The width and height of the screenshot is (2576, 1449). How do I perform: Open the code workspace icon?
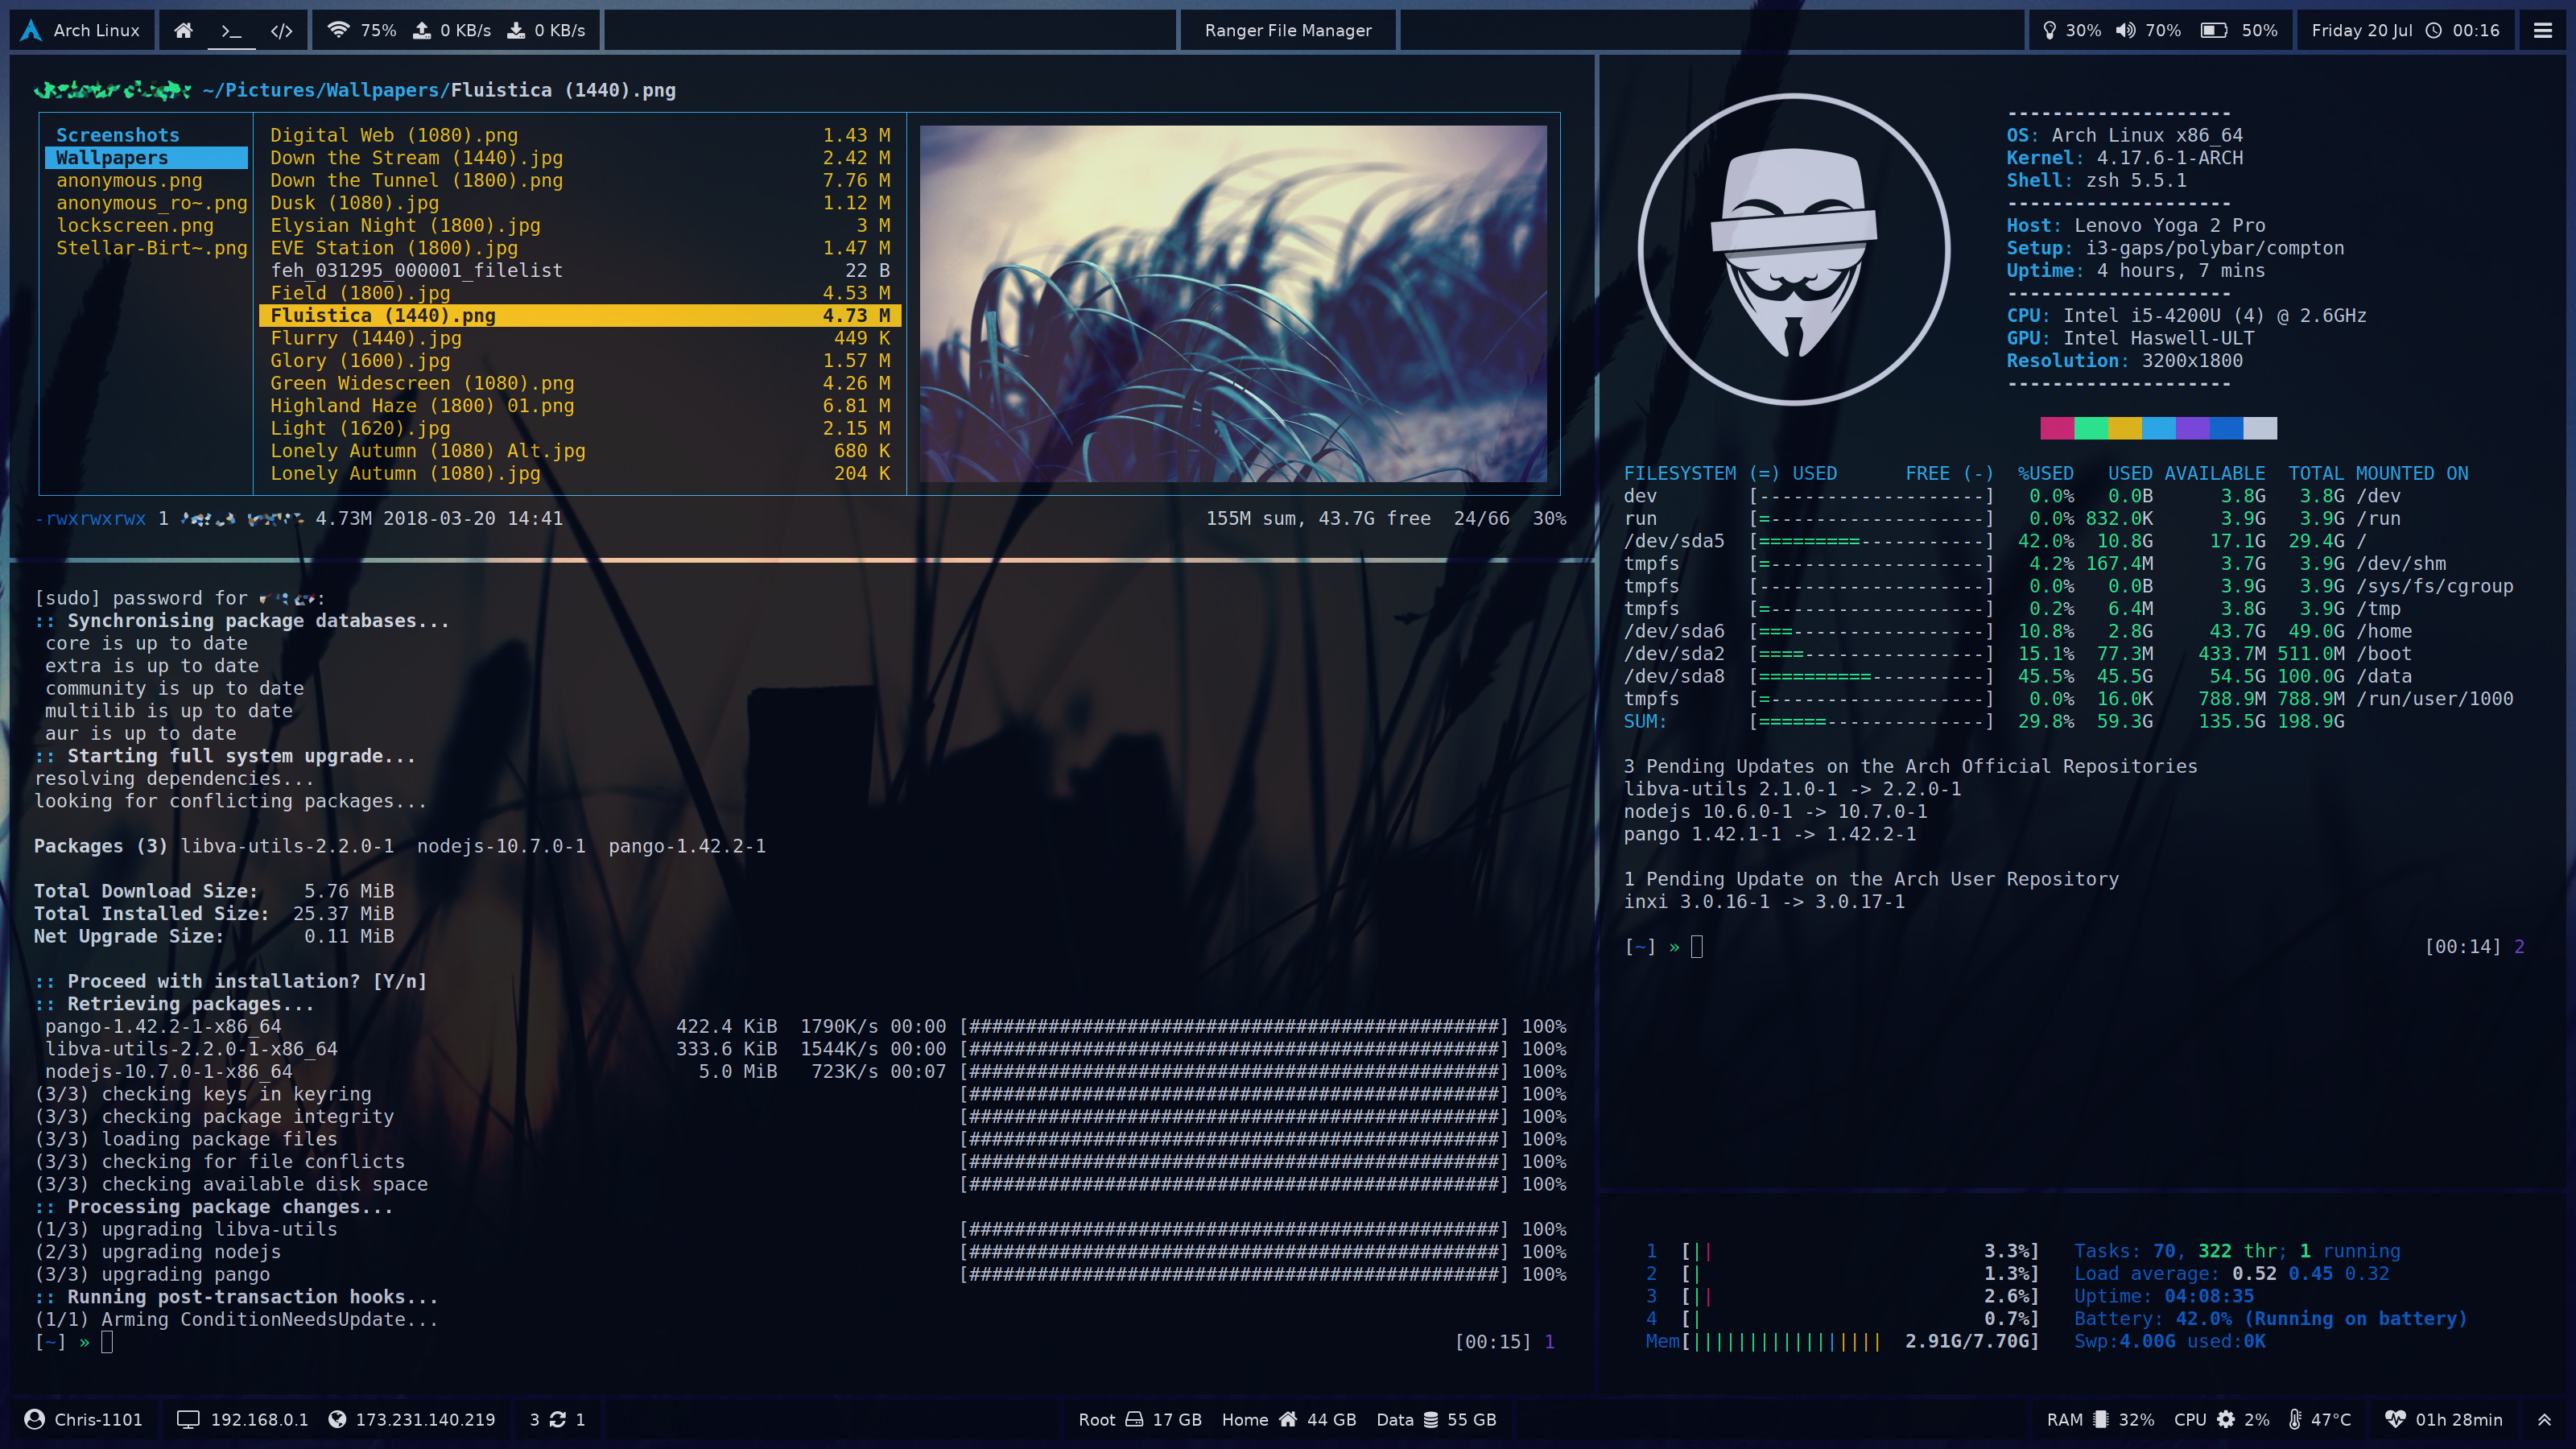(281, 30)
